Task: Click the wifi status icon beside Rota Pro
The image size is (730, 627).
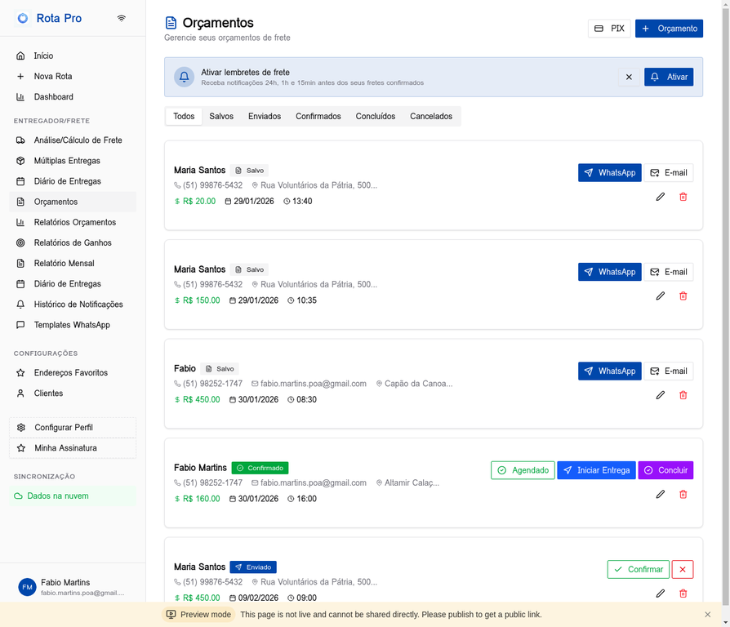Action: tap(122, 18)
